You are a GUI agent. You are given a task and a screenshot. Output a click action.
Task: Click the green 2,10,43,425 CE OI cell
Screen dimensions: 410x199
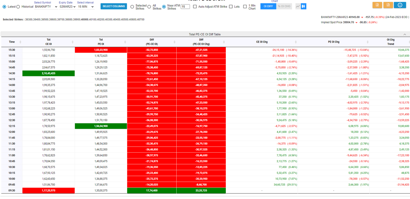(49, 73)
